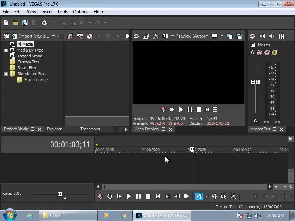This screenshot has width=295, height=221.
Task: Open Video Output FX icon
Action: (156, 36)
